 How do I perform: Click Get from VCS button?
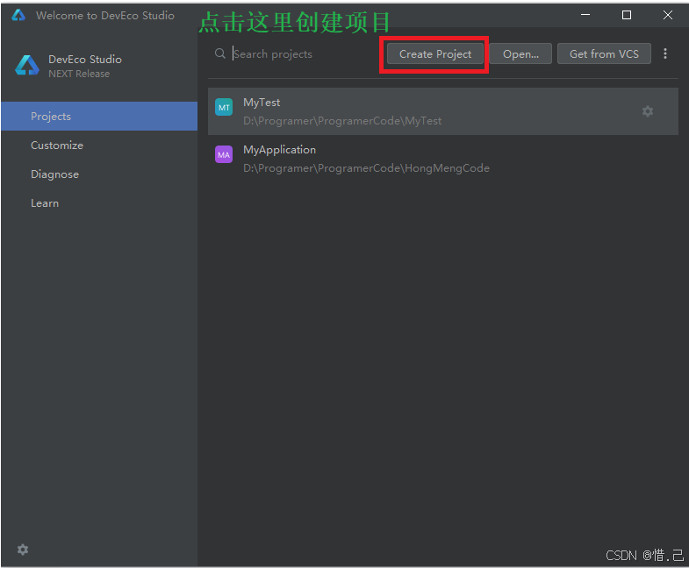pyautogui.click(x=604, y=54)
